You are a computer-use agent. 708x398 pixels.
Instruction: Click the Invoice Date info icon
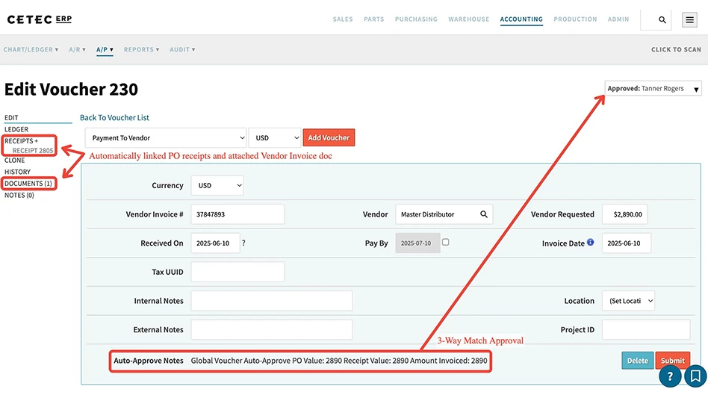tap(591, 243)
